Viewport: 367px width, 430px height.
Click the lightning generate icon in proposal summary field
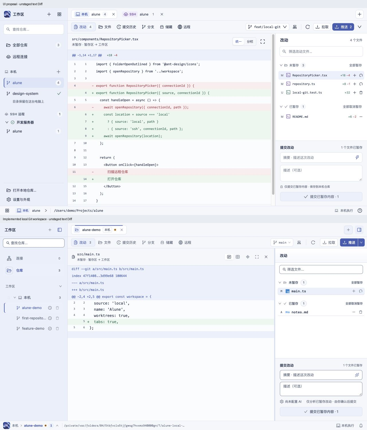point(357,158)
